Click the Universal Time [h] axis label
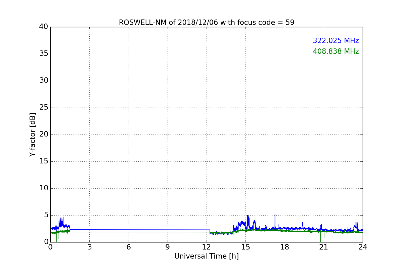403x269 pixels. tap(207, 256)
